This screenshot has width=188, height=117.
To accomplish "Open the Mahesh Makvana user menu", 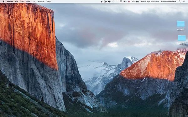I will click(169, 2).
